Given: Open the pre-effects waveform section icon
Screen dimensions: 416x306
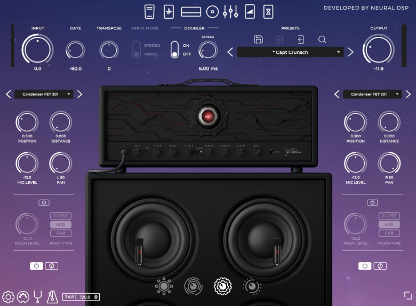Looking at the screenshot, I should pos(169,12).
